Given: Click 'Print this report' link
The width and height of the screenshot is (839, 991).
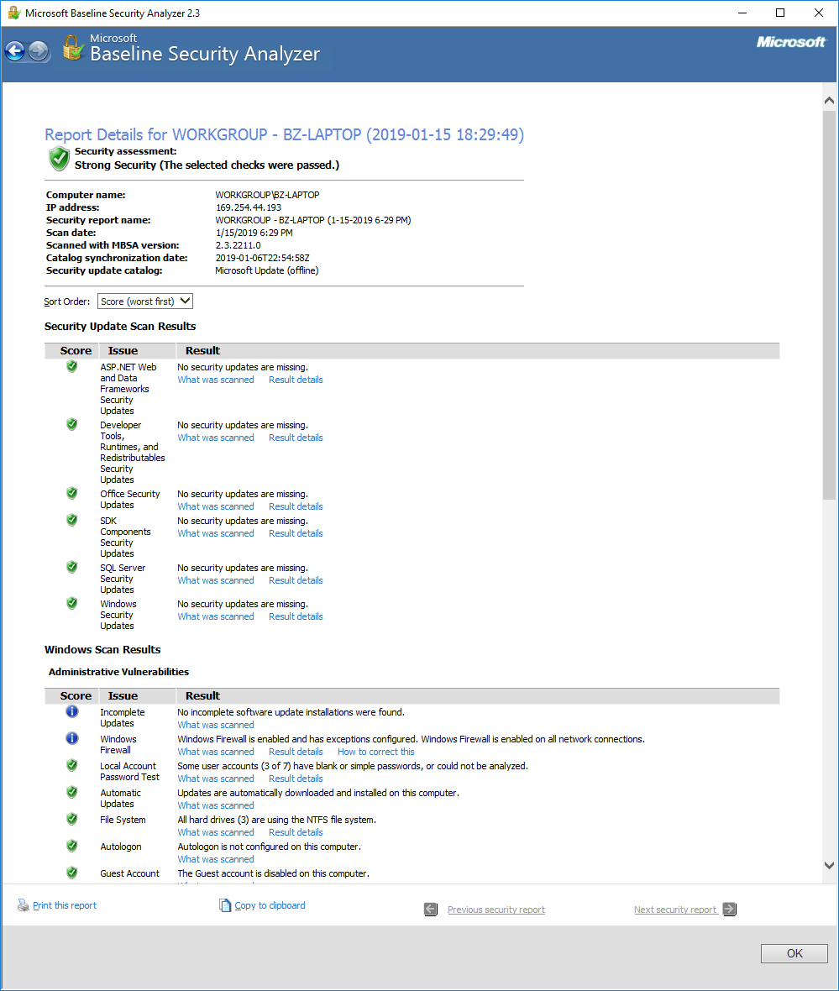Looking at the screenshot, I should 65,905.
